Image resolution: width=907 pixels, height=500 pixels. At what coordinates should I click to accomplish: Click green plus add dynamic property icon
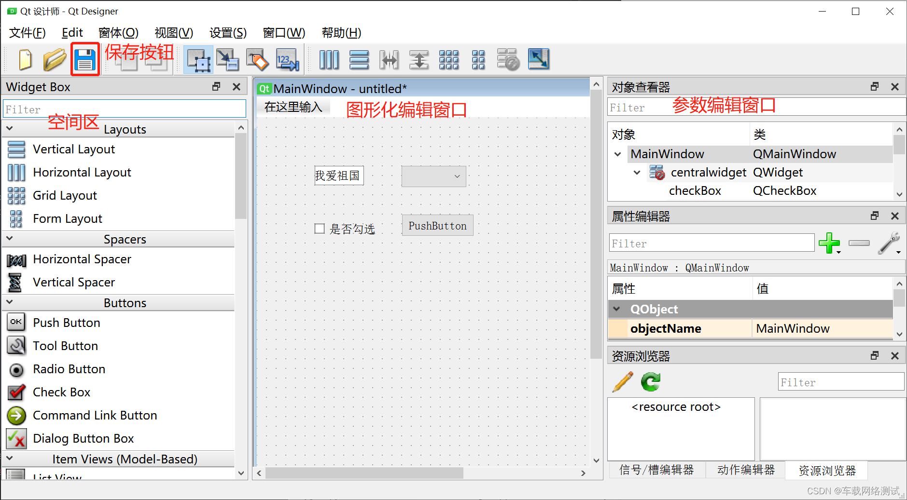[x=830, y=243]
